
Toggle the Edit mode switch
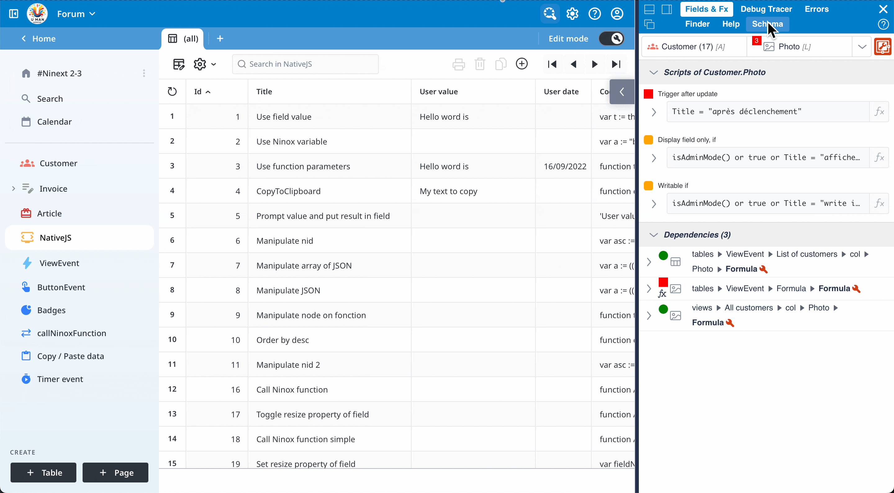point(612,38)
